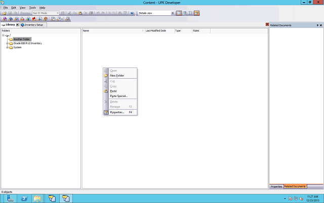Click the New Module toolbar icon
Screen dimensions: 324x203
(5, 19)
